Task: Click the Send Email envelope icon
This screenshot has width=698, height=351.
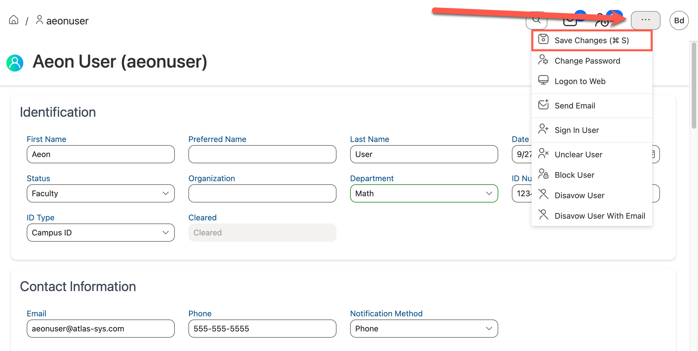Action: click(x=543, y=105)
